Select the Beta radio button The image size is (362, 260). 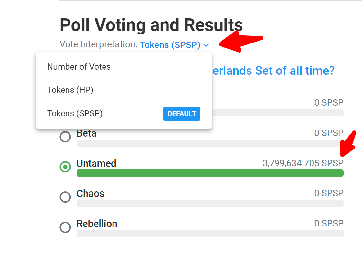(x=65, y=137)
